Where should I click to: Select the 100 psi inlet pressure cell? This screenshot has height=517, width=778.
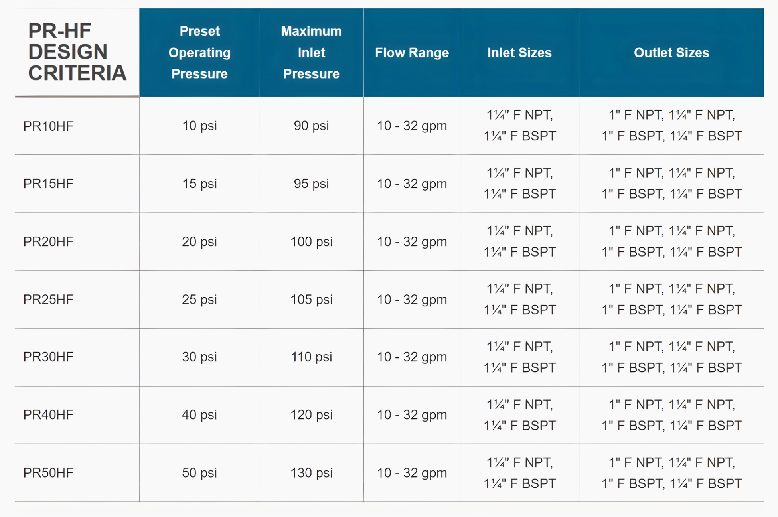311,241
